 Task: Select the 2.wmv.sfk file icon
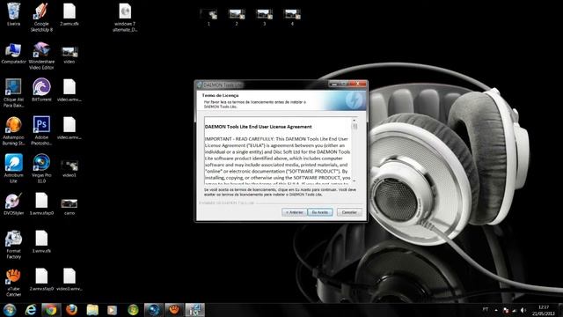[69, 14]
